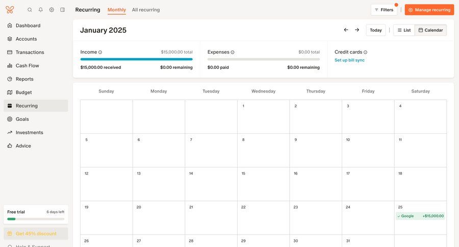This screenshot has height=247, width=459.
Task: Click the Get 45% discount button
Action: click(x=36, y=234)
